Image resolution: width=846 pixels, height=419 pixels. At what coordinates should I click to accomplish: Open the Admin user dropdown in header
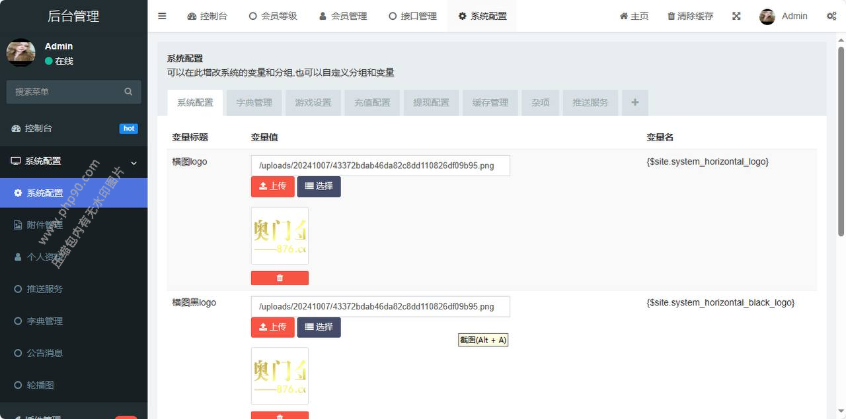click(x=784, y=16)
